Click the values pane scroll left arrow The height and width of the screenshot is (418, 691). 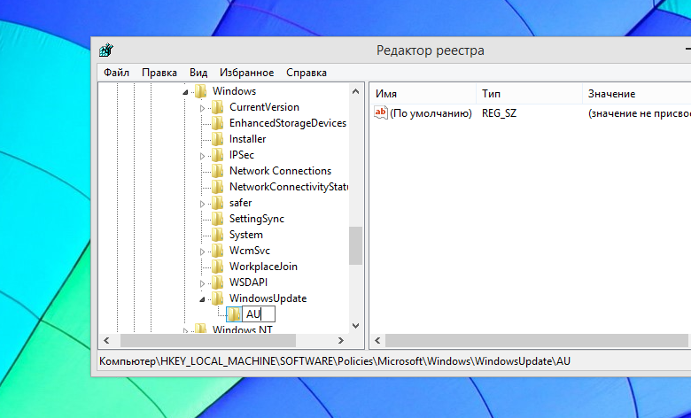(377, 340)
